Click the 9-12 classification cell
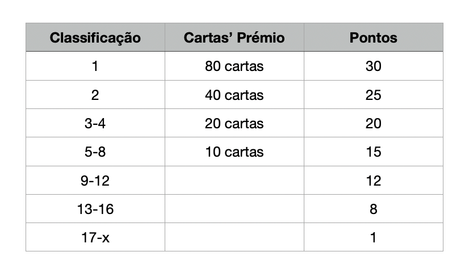 (x=95, y=181)
